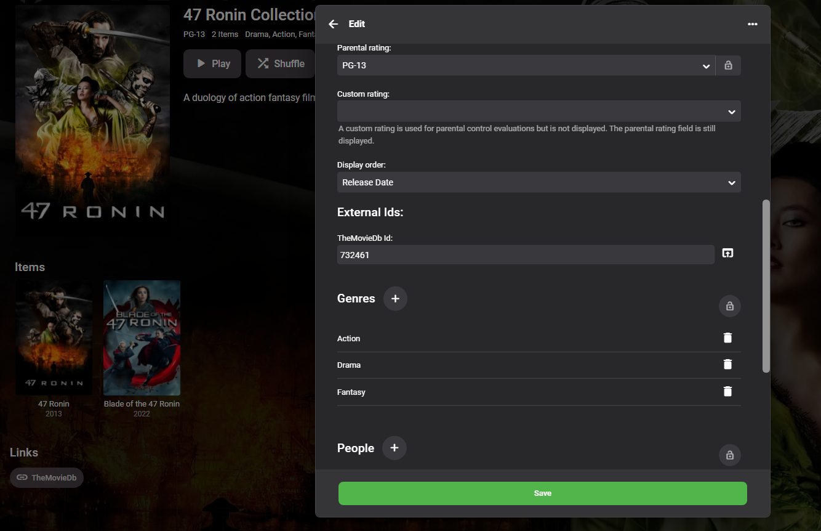The width and height of the screenshot is (821, 531).
Task: Delete the Fantasy genre entry
Action: 727,391
